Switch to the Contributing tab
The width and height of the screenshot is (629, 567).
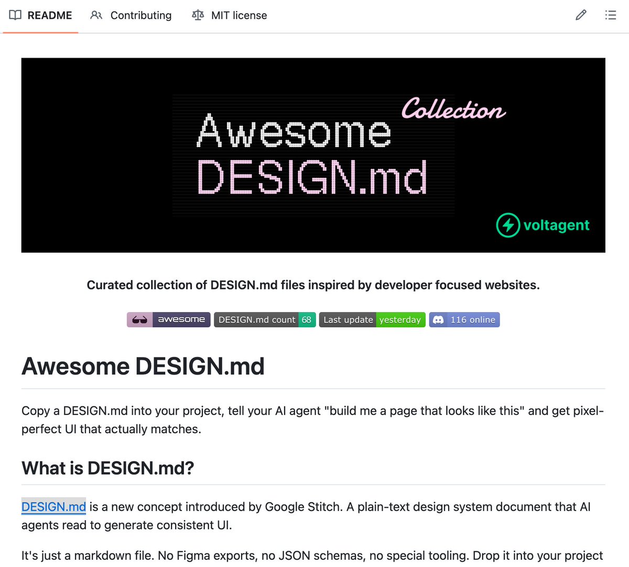pyautogui.click(x=131, y=15)
